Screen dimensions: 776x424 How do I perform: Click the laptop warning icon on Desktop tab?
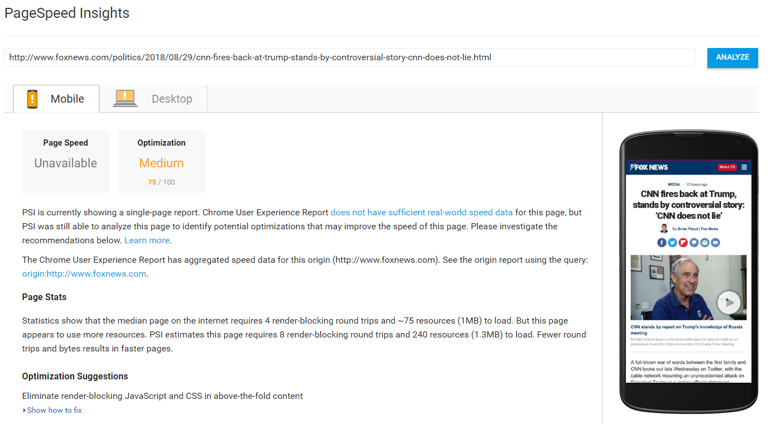125,98
